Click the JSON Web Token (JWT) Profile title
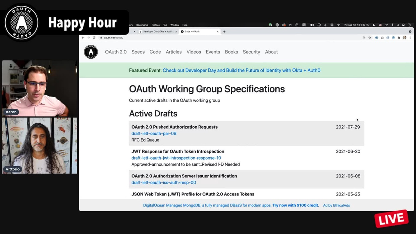Image resolution: width=416 pixels, height=234 pixels. pos(193,194)
